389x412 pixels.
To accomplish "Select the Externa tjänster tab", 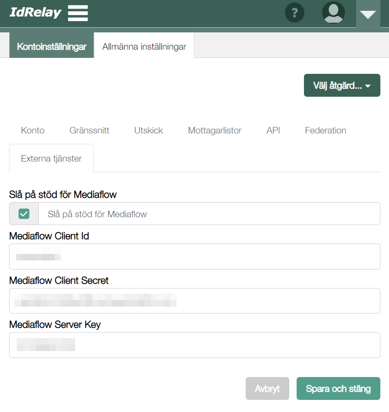I will (x=51, y=158).
